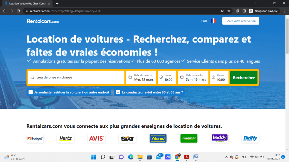The width and height of the screenshot is (289, 162).
Task: Open the pickup date Mer. 15 mars picker
Action: [x=141, y=77]
